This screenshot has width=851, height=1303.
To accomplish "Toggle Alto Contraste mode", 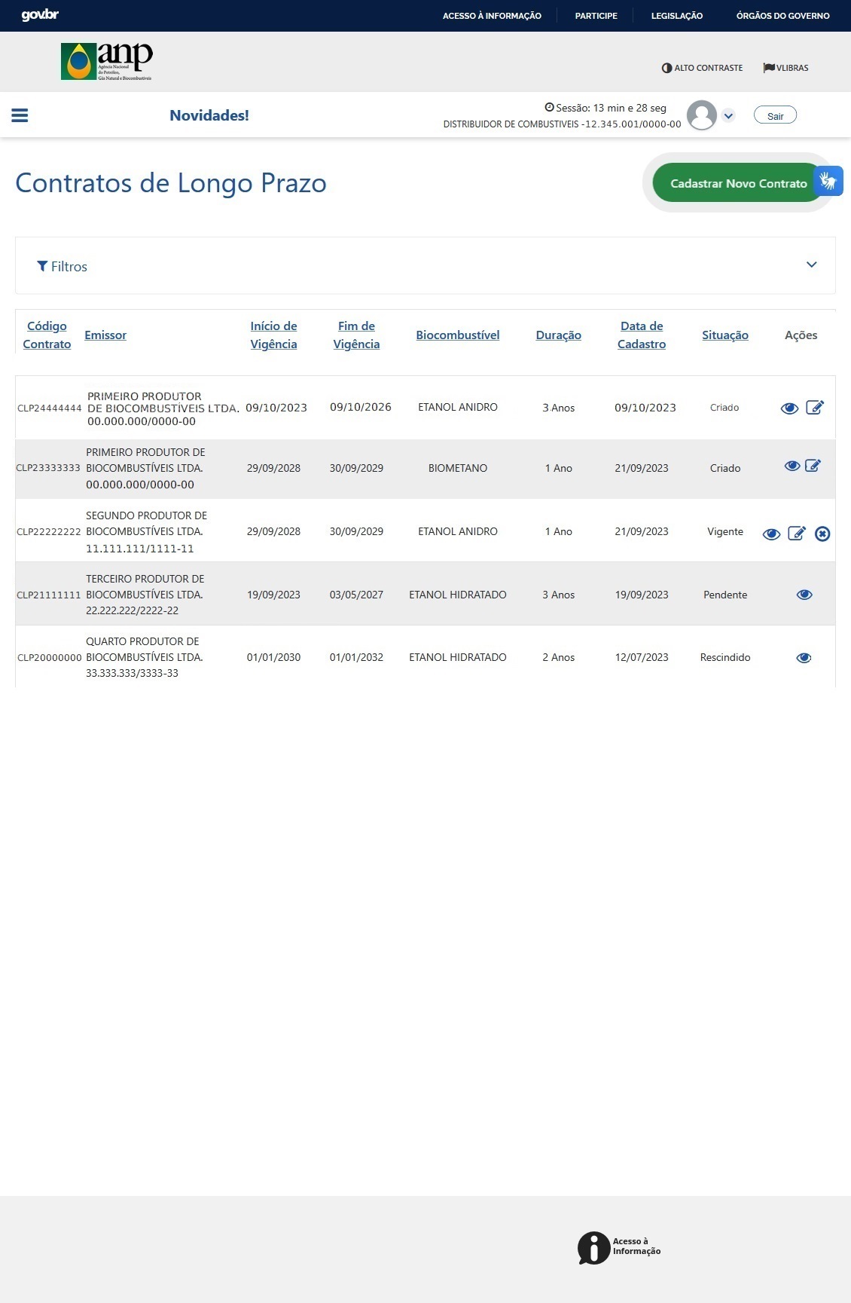I will tap(702, 68).
